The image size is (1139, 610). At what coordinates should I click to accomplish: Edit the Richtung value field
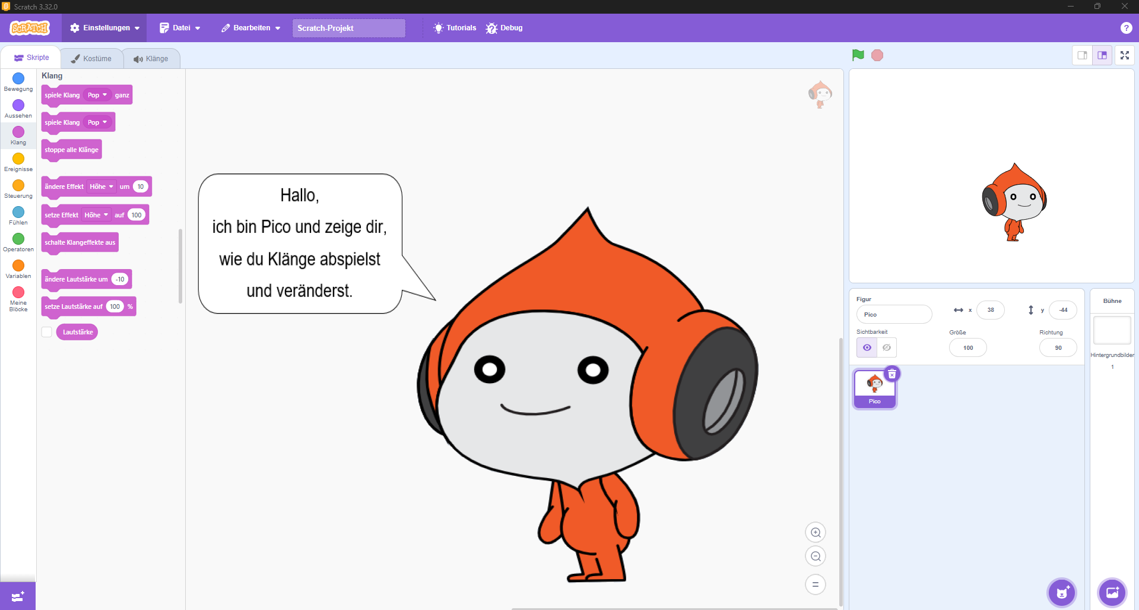[1058, 347]
